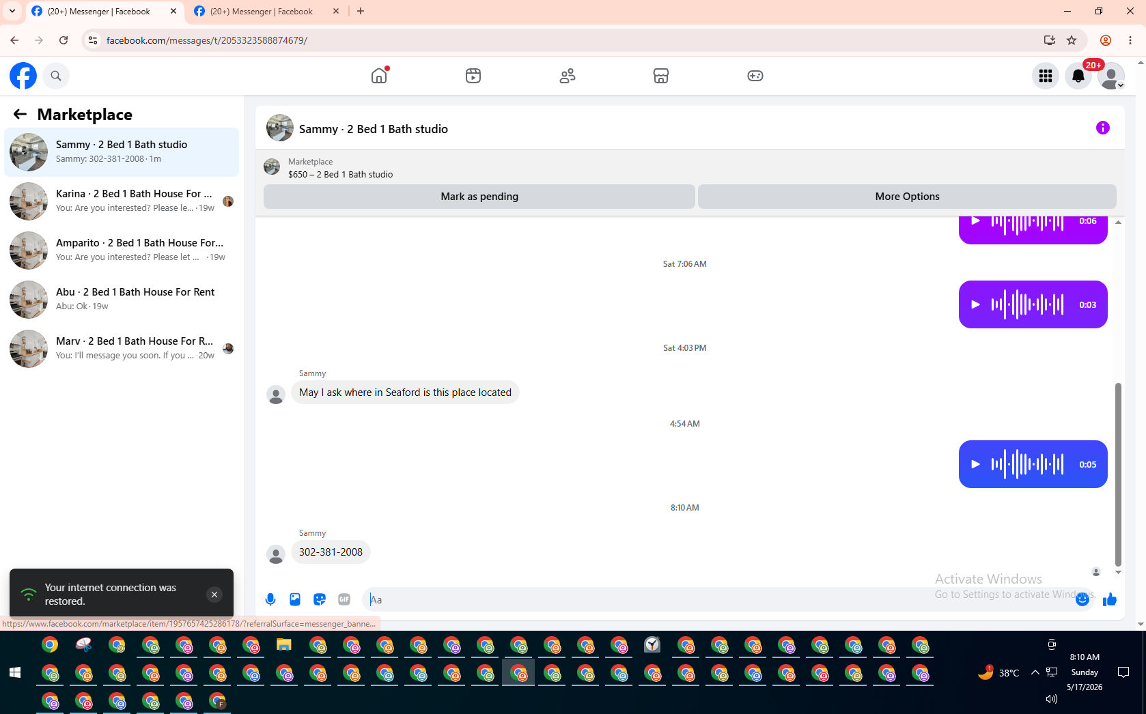This screenshot has height=714, width=1146.
Task: Open a new browser tab
Action: [x=361, y=12]
